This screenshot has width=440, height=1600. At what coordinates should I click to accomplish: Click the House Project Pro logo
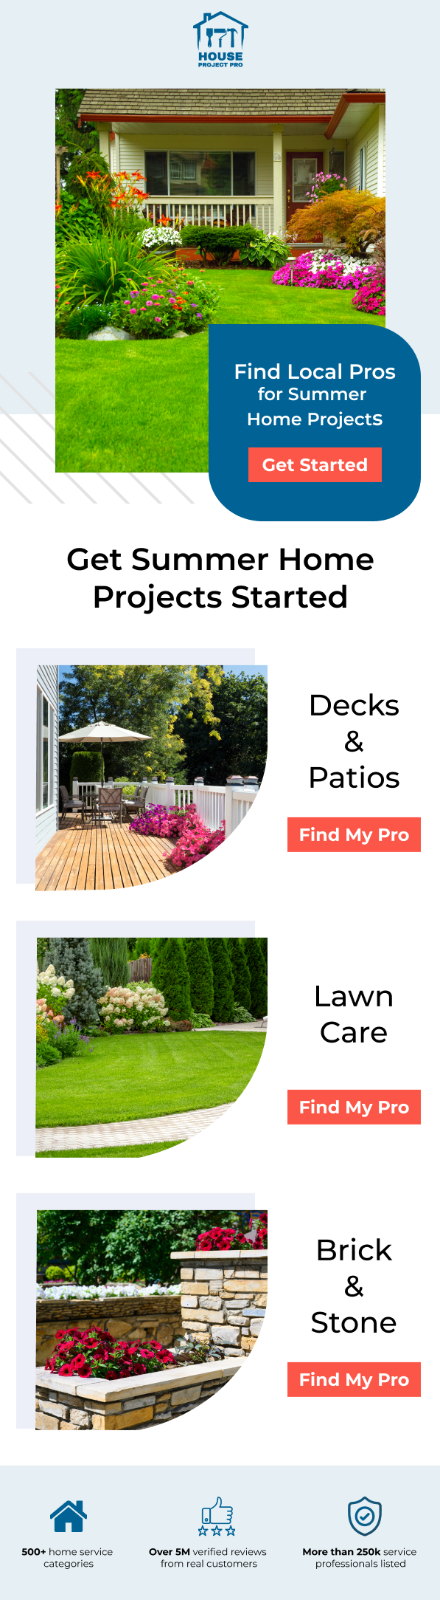coord(220,40)
